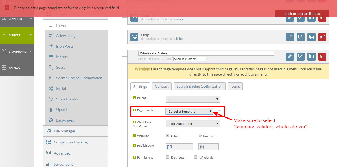Click the info icon next to Parent

click(134, 98)
